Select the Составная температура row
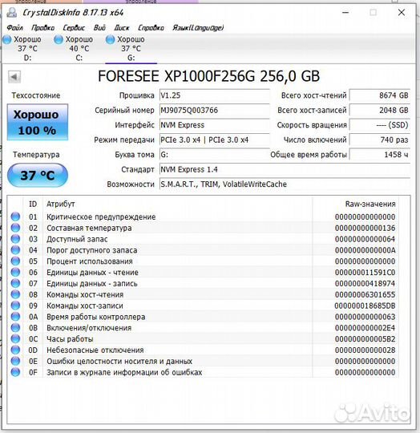 [x=204, y=228]
